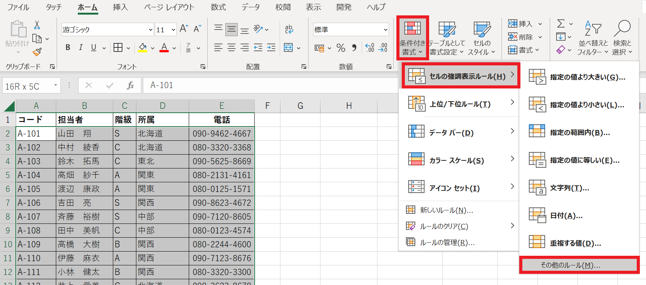Click the yellow fill color button
646x285 pixels.
click(x=143, y=48)
